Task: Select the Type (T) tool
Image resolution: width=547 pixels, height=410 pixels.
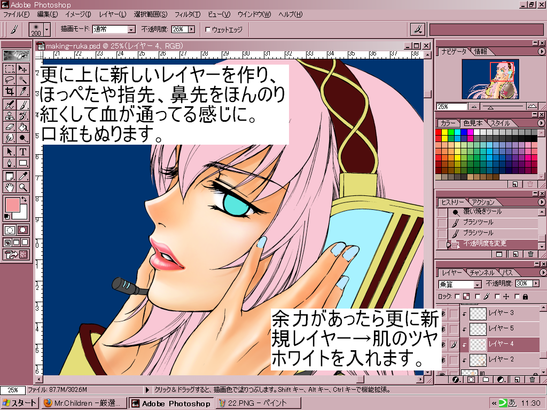Action: pyautogui.click(x=22, y=152)
